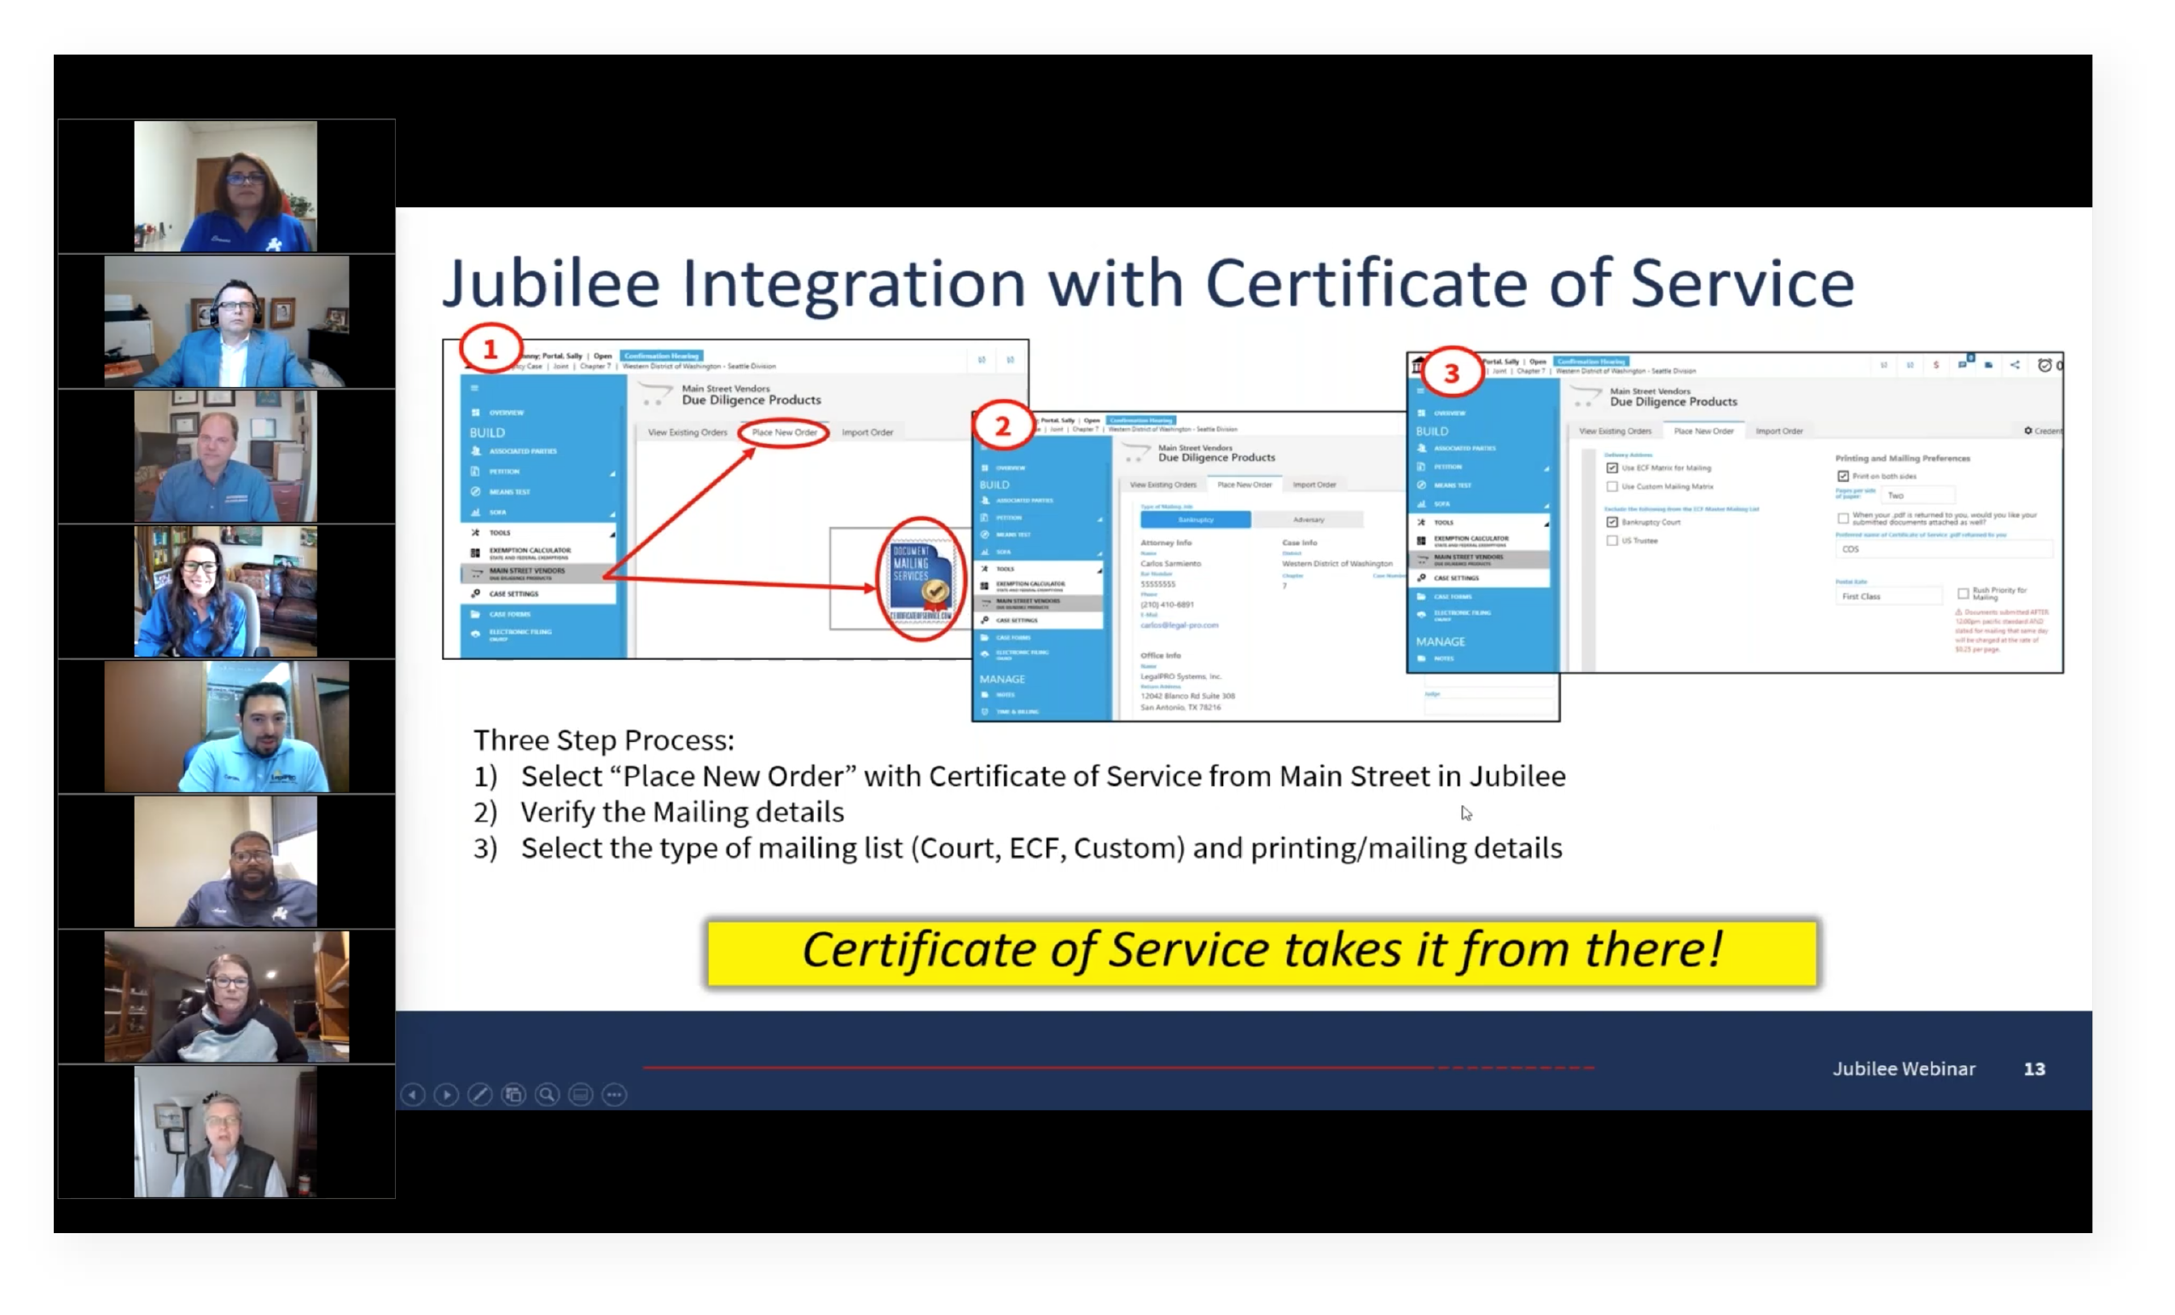Open Associated Parties in step 1 sidebar
This screenshot has width=2175, height=1315.
pyautogui.click(x=522, y=451)
